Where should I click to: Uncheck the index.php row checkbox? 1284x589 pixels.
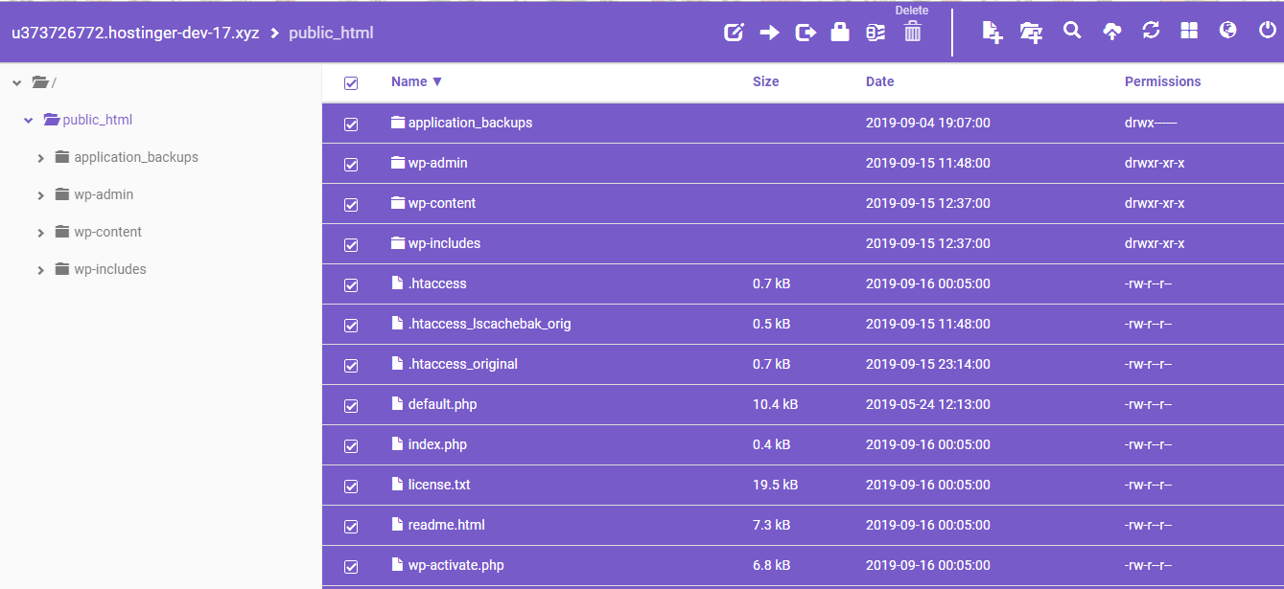351,446
